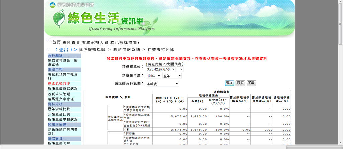Viewport: 343px width, 149px height.
Task: Open 帳號資料維護、變更密碼 sidebar link
Action: tap(63, 62)
